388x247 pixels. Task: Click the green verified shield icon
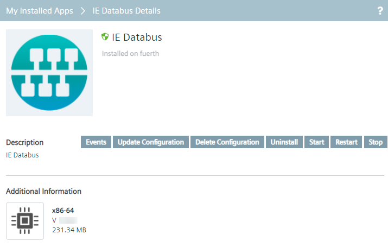pyautogui.click(x=105, y=37)
